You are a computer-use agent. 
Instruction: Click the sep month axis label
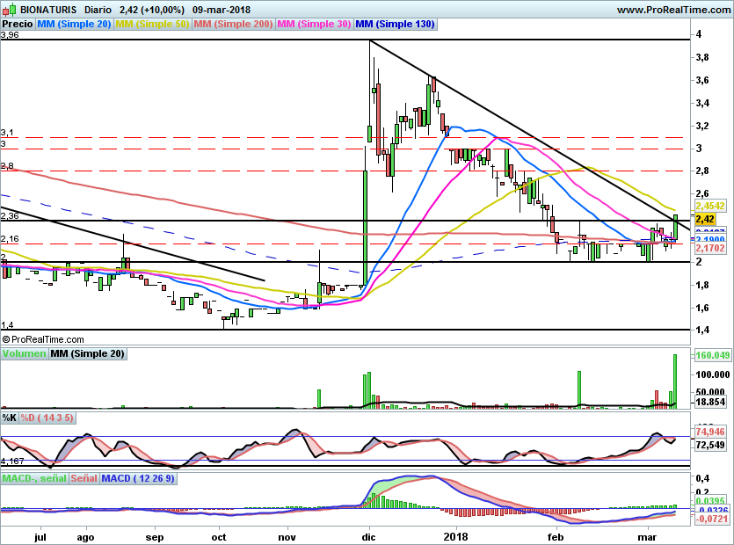[x=155, y=537]
